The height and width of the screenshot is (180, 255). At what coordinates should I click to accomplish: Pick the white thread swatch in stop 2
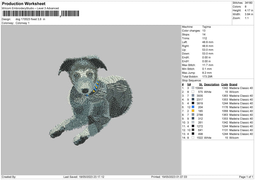click(193, 92)
